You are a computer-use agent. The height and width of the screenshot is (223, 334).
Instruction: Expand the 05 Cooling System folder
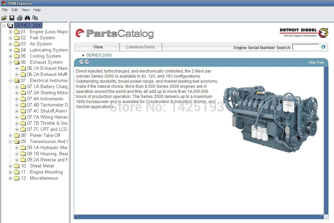pyautogui.click(x=10, y=57)
